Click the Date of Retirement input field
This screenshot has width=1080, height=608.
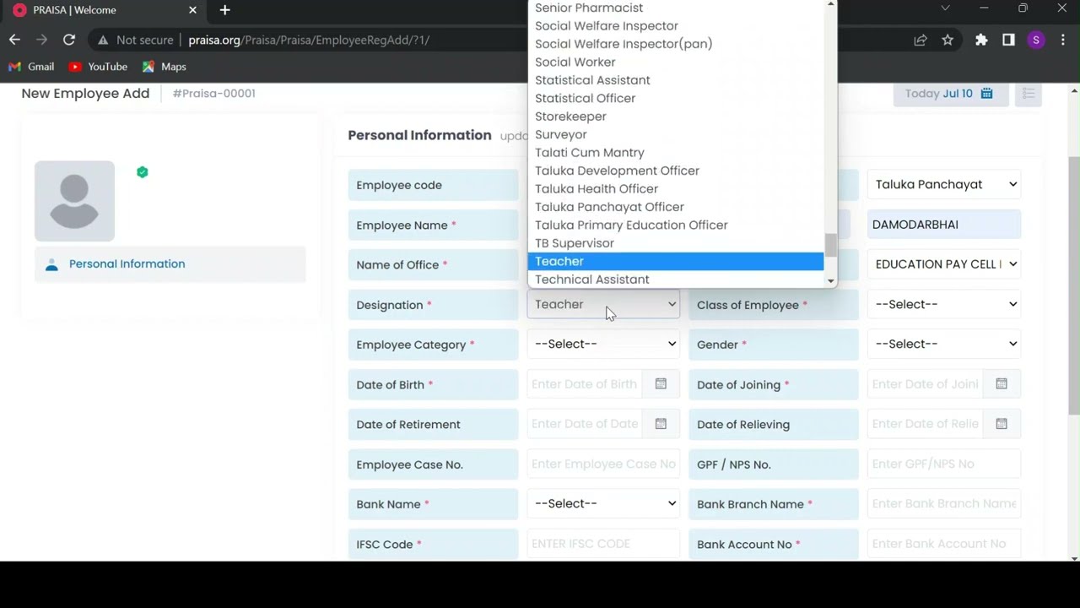[x=585, y=424]
